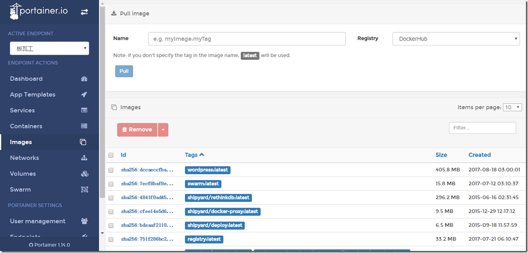Click the Dashboard gauge icon

tap(84, 79)
